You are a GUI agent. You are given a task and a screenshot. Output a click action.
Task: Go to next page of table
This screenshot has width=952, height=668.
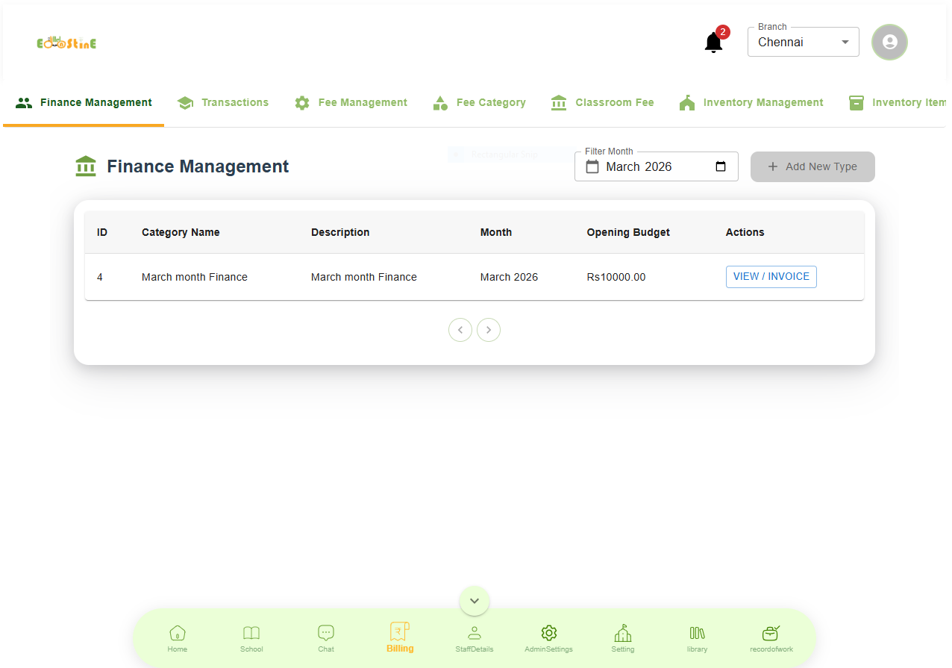[x=489, y=329]
